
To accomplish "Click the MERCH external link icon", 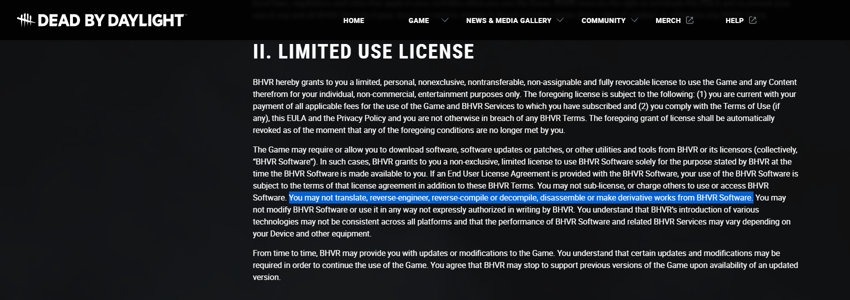I will click(689, 20).
